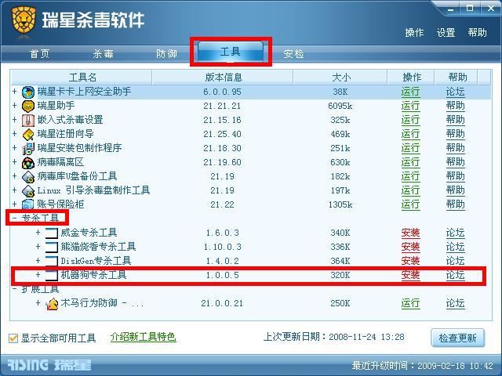Click the 最近升级时间 status text
Screen dimensions: 502x376
423,366
